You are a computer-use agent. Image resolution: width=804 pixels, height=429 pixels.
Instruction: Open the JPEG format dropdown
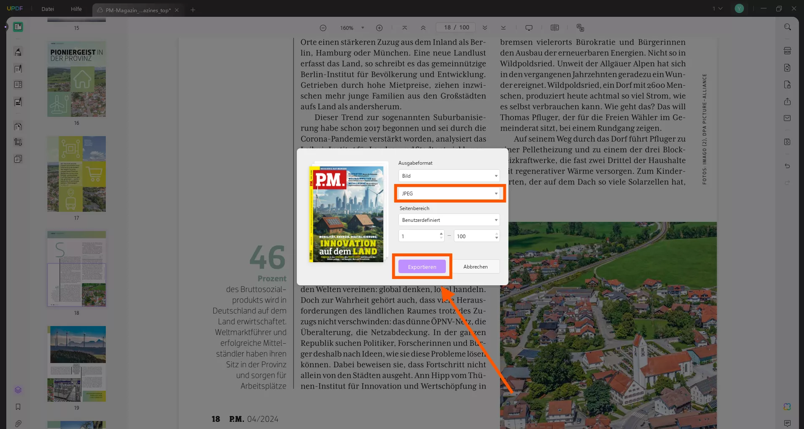(x=449, y=193)
